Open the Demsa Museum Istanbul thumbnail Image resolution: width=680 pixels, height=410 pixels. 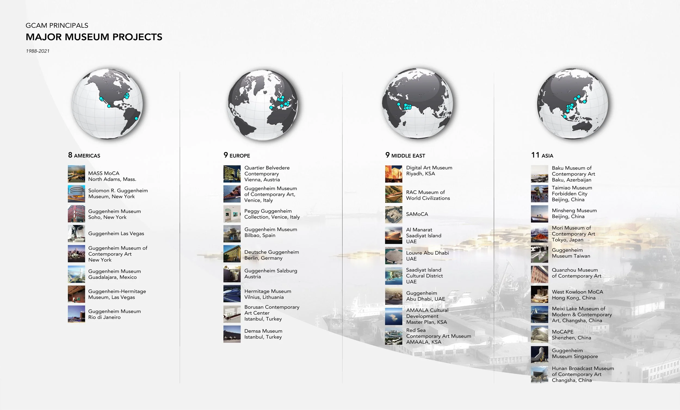pyautogui.click(x=232, y=334)
